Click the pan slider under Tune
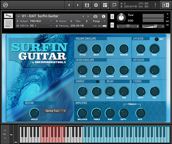Screen dimensions: 172x144 (x=128, y=26)
